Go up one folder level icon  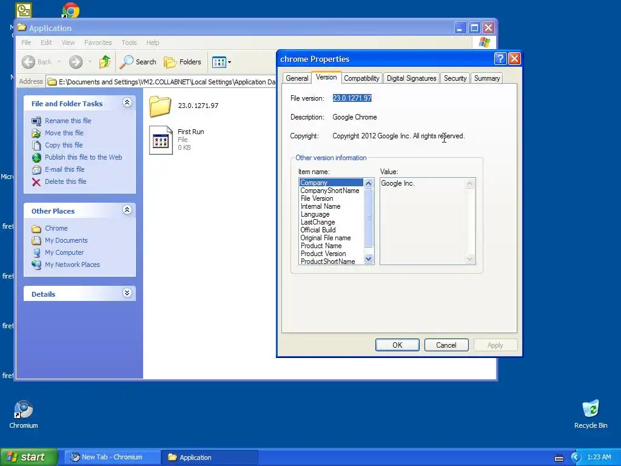coord(105,62)
